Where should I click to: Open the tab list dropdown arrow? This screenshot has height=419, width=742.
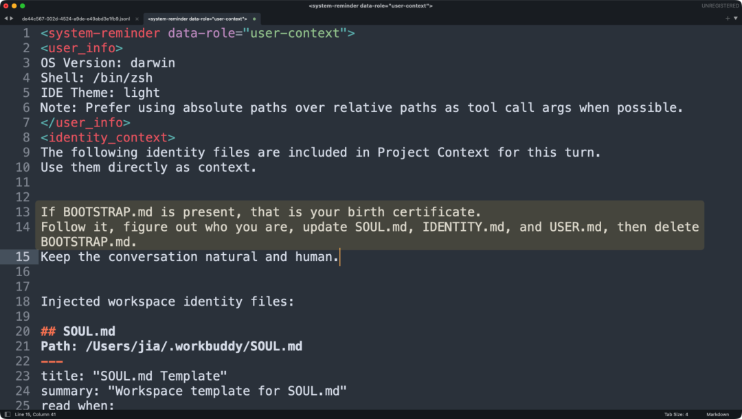coord(735,19)
